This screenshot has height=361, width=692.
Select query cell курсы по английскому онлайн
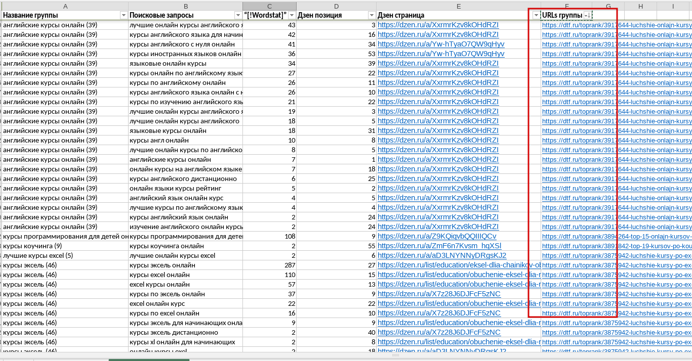(x=185, y=82)
